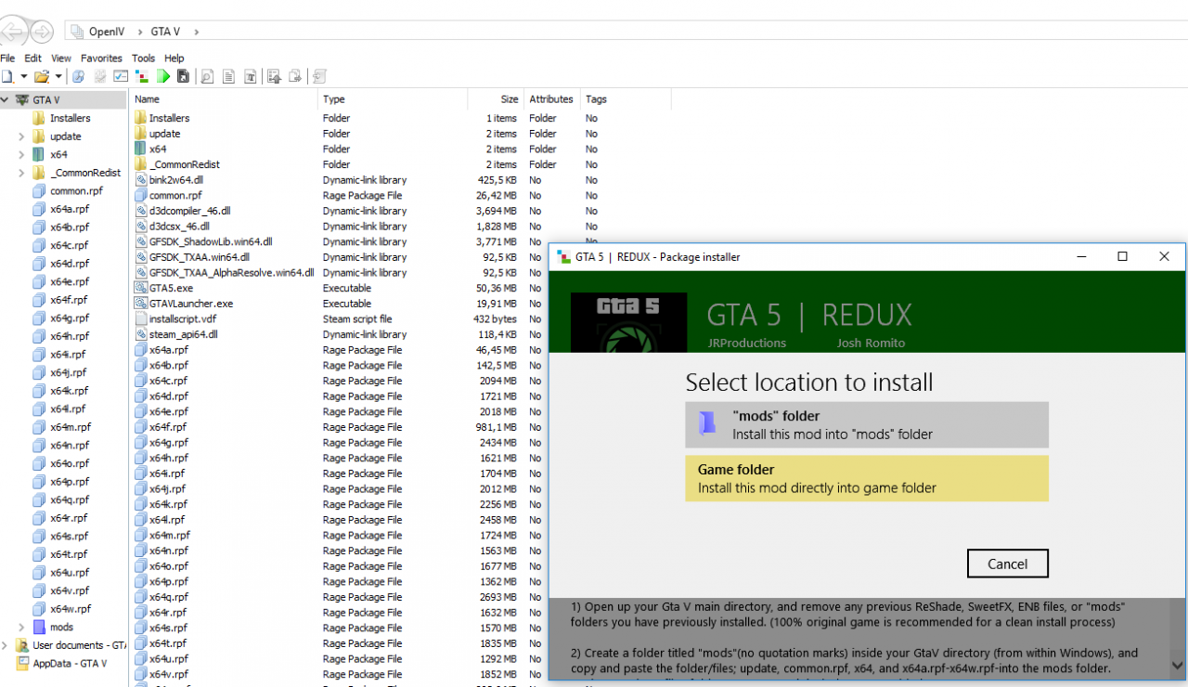Open the Tools menu
This screenshot has height=687, width=1188.
tap(143, 58)
